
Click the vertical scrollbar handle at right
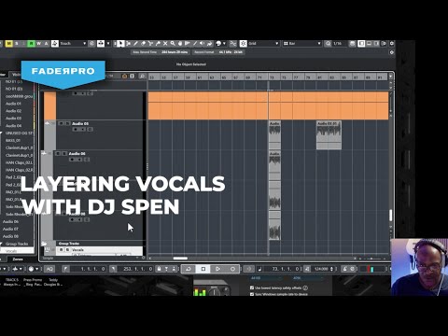391,215
